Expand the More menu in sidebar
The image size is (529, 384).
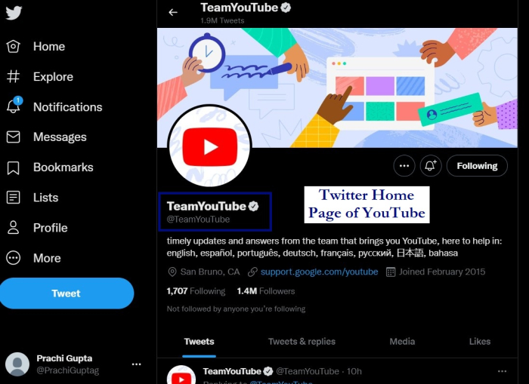tap(33, 258)
